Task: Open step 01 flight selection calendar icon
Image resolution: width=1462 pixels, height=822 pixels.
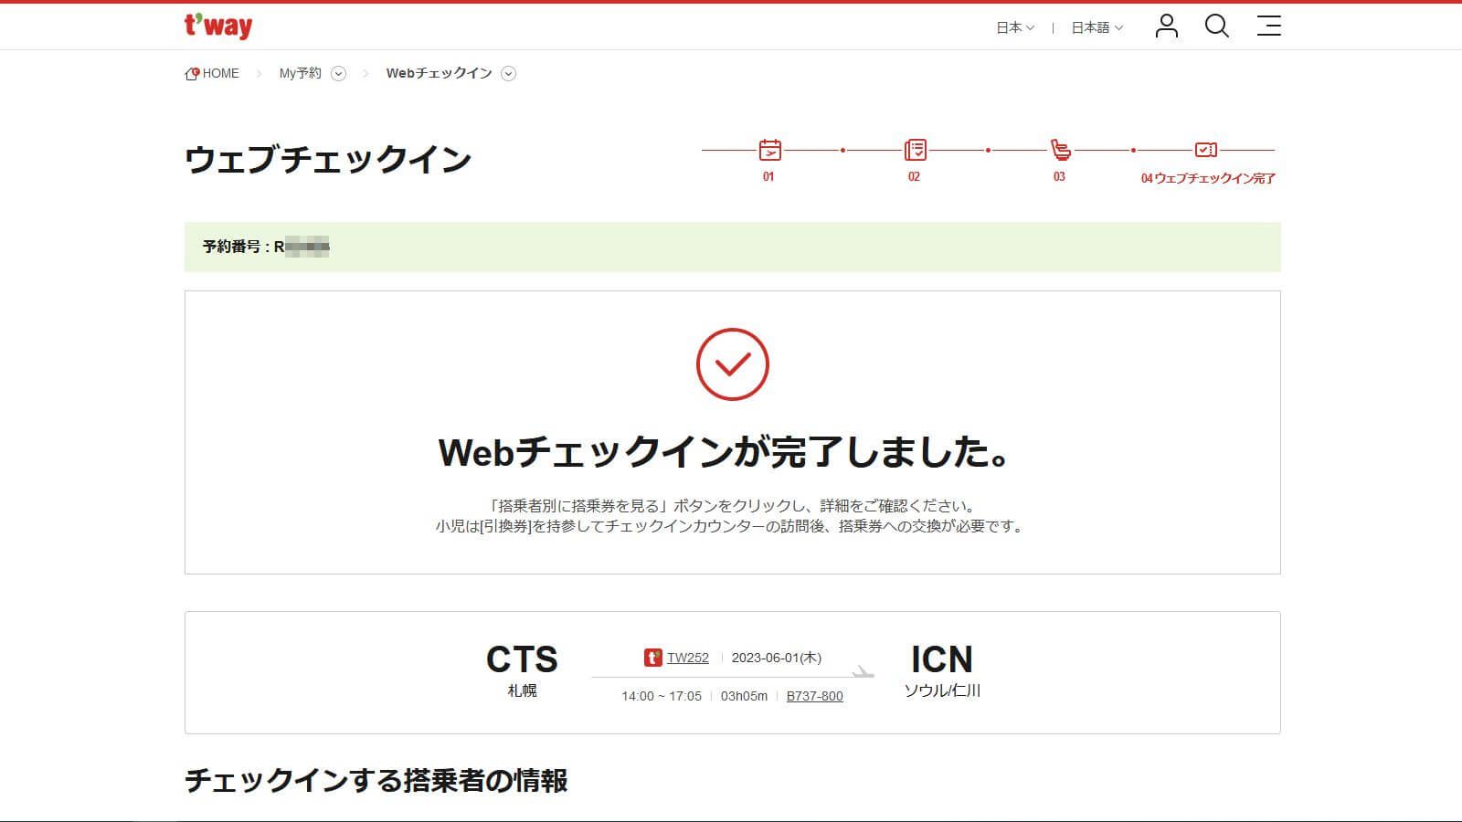Action: point(769,149)
